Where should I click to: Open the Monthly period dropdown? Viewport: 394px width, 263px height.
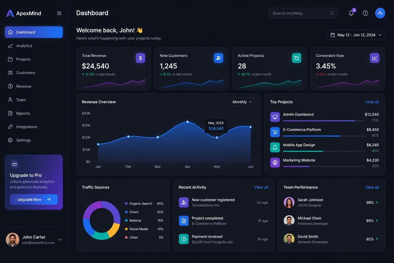coord(242,102)
